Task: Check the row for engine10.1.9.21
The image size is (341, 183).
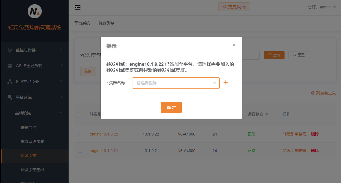Action: point(80,151)
